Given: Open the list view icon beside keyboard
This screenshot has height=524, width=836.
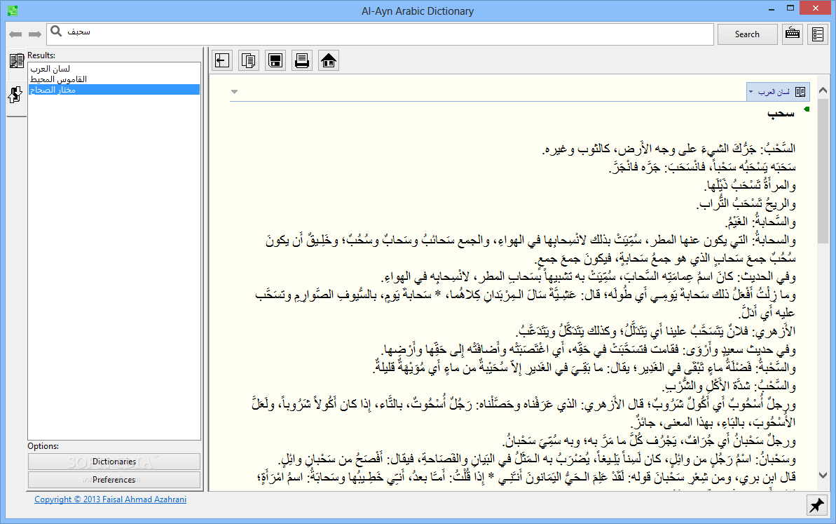Looking at the screenshot, I should (818, 34).
